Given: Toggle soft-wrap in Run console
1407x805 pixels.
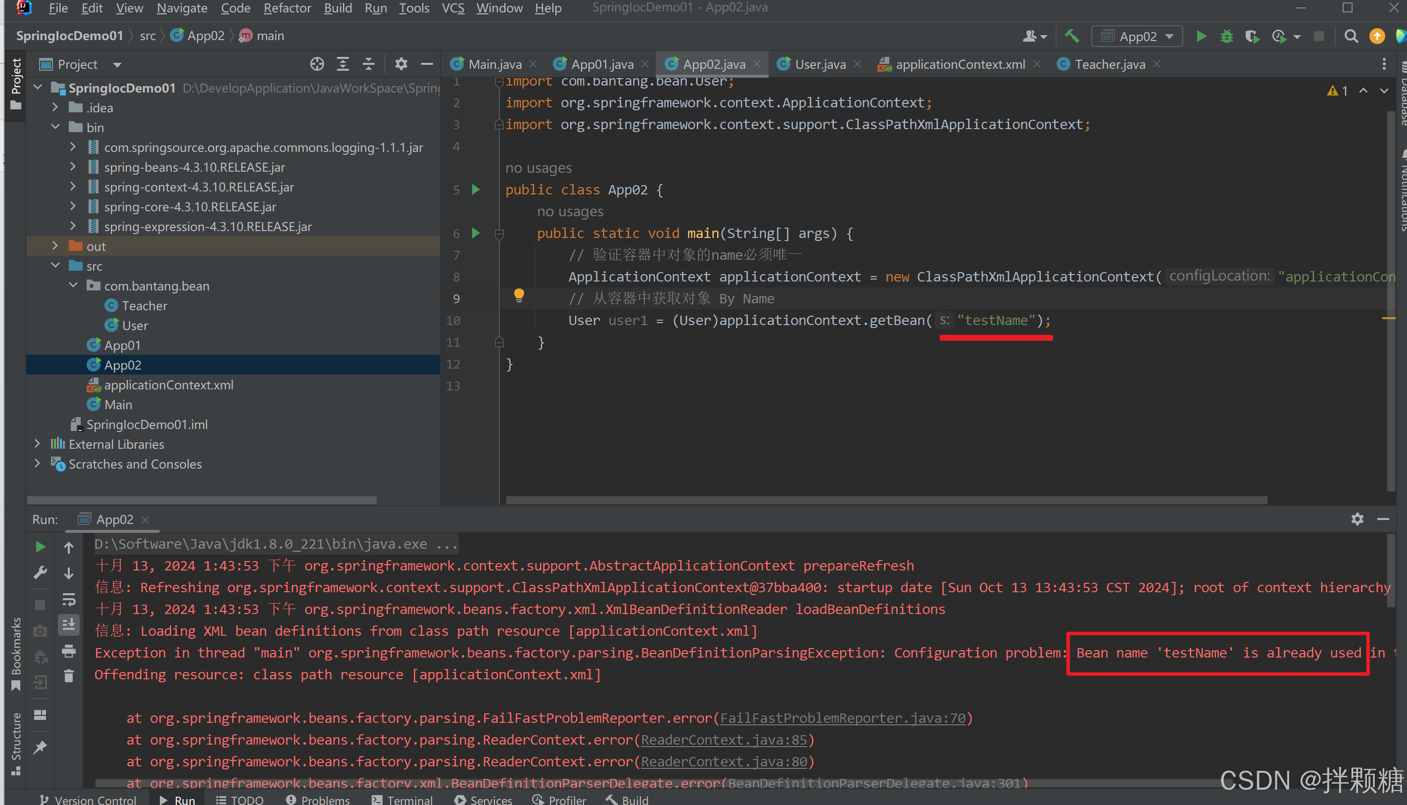Looking at the screenshot, I should 69,599.
